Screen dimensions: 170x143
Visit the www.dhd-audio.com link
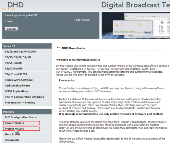click(107, 139)
